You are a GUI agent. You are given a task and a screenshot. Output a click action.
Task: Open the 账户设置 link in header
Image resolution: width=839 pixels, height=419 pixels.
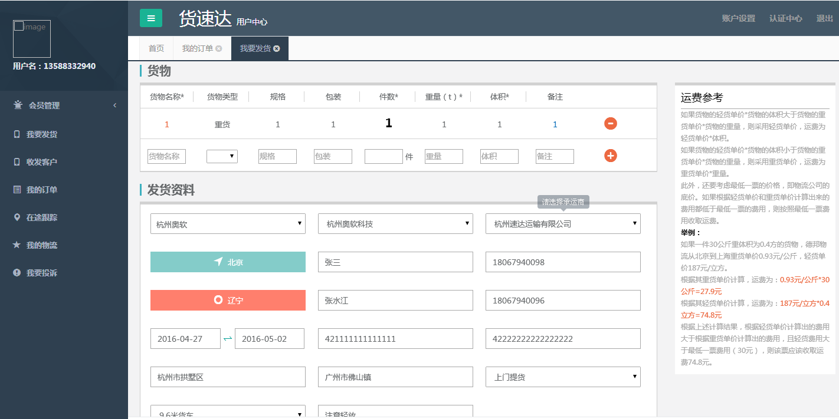coord(738,18)
